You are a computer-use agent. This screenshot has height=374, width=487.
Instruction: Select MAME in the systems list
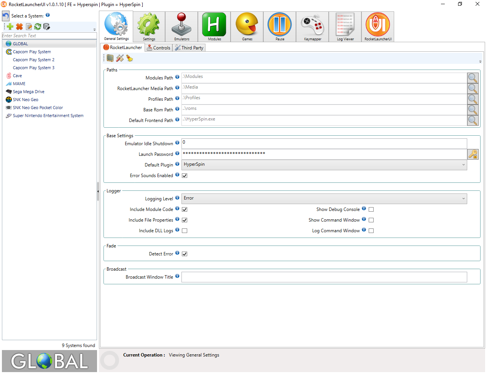click(19, 84)
